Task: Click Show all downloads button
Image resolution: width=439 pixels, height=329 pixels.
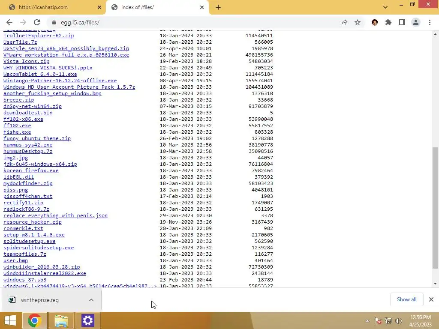Action: pyautogui.click(x=406, y=299)
